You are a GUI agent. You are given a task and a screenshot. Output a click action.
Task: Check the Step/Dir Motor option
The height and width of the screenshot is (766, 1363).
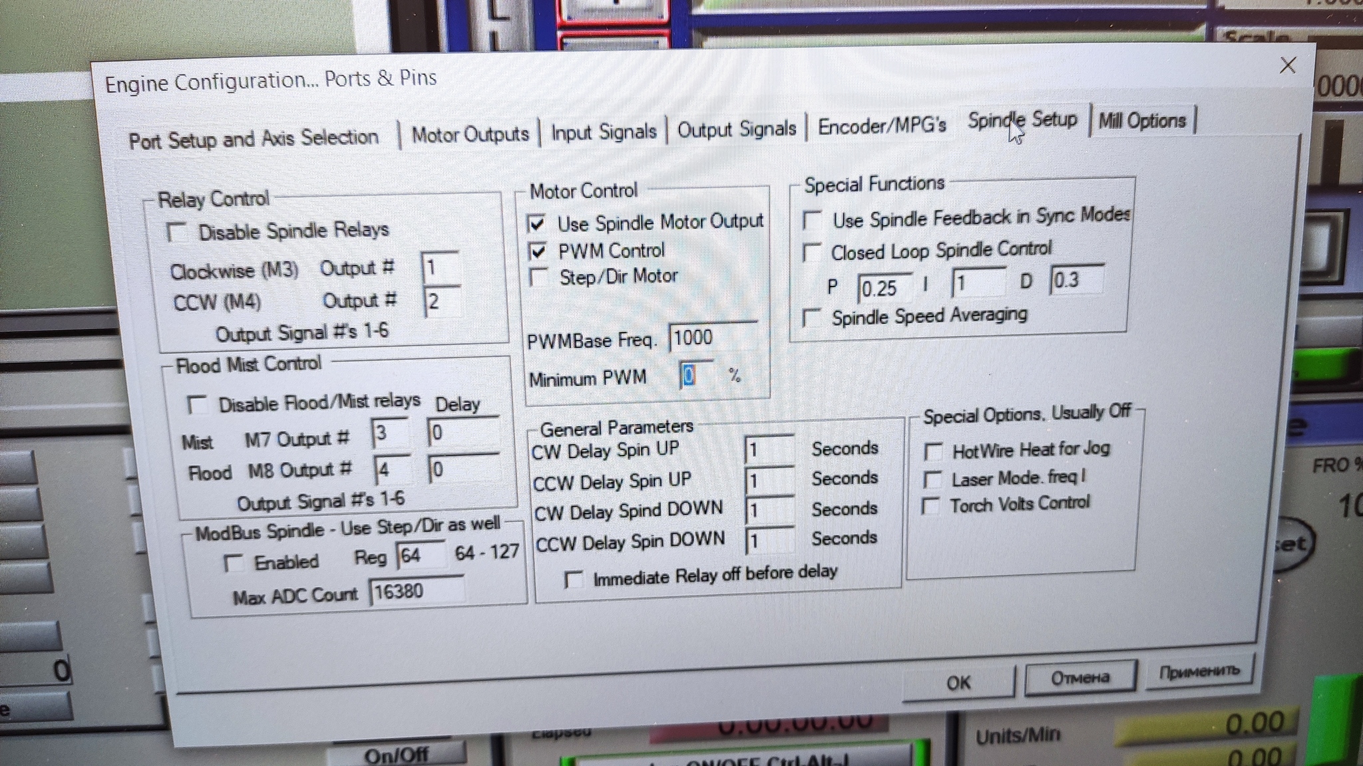click(x=538, y=277)
